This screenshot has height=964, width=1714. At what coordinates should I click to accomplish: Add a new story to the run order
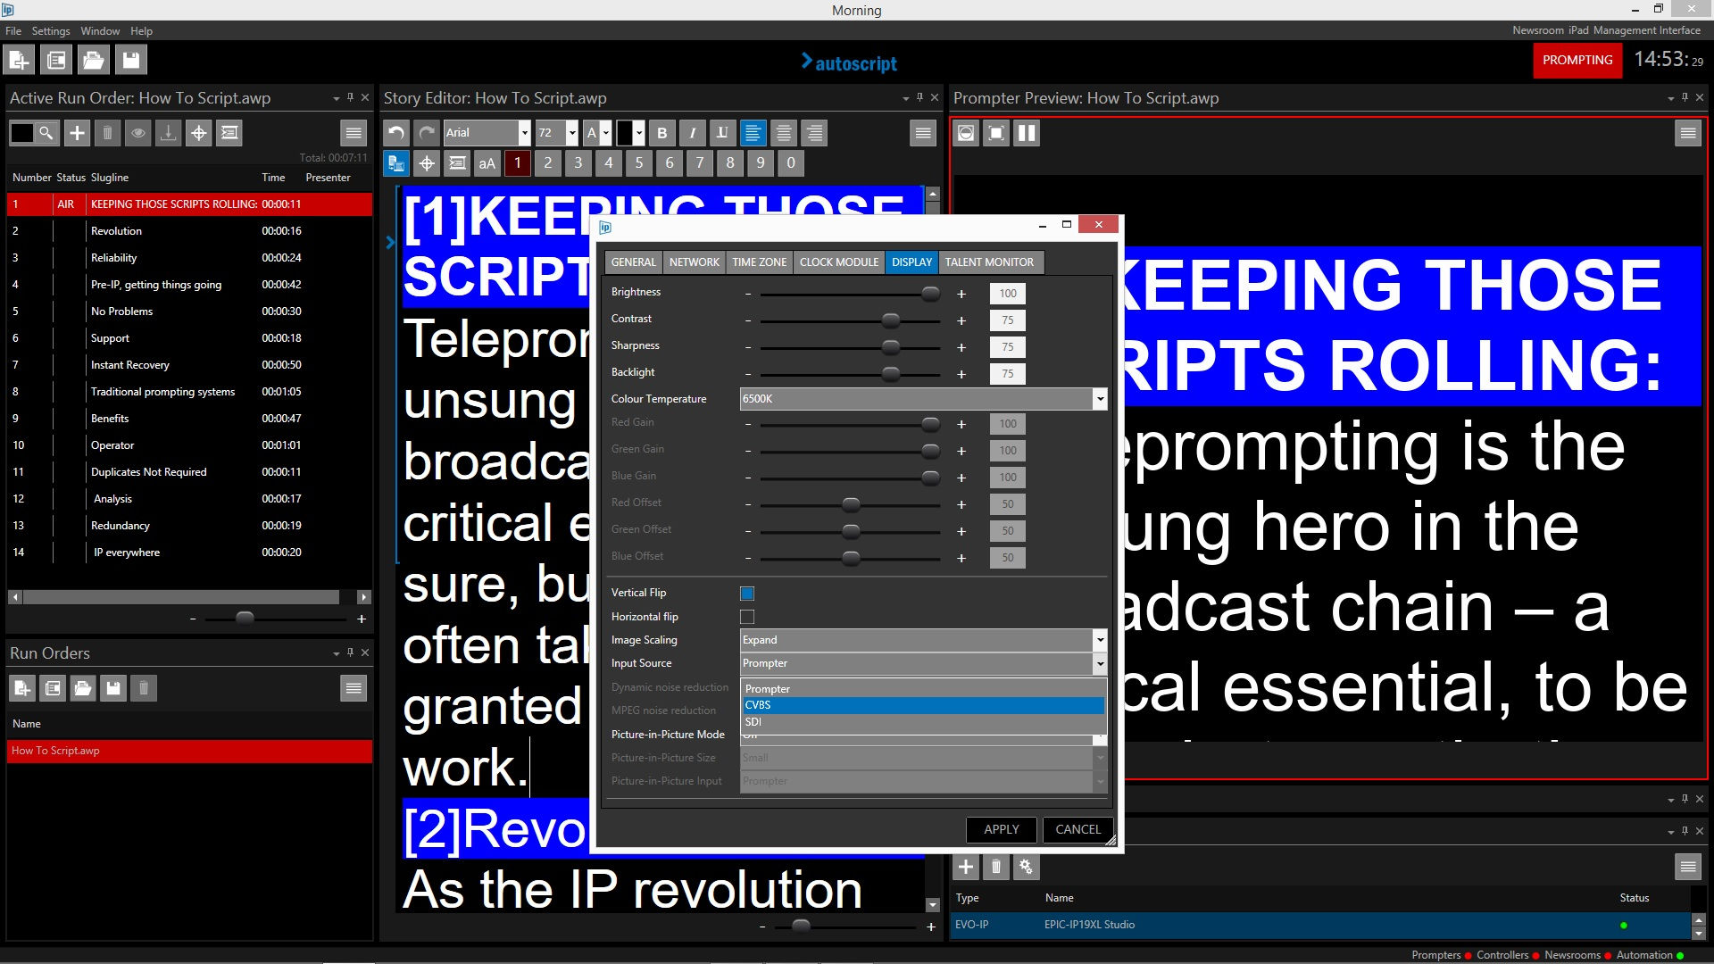coord(77,133)
